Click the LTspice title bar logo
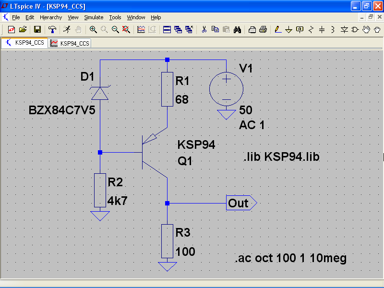Image resolution: width=384 pixels, height=288 pixels. (5, 6)
